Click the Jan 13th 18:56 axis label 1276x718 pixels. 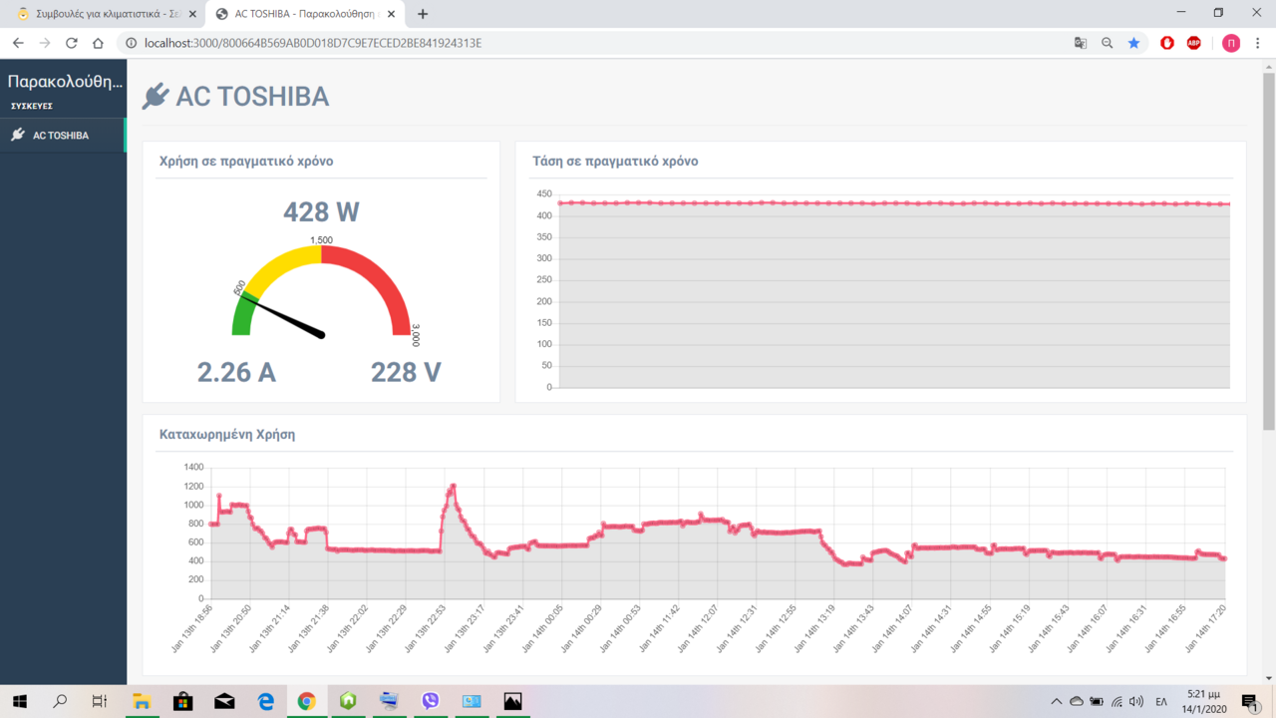pos(193,628)
